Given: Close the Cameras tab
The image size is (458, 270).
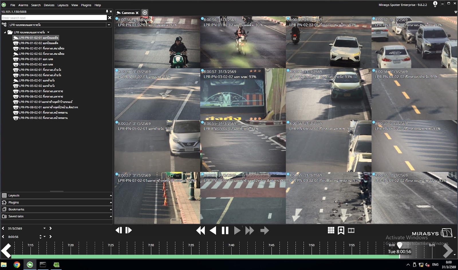Looking at the screenshot, I should click(137, 13).
